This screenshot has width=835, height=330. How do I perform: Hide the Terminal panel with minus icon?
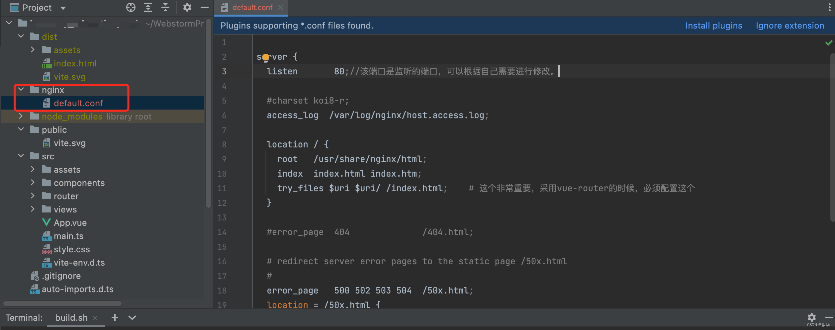tap(829, 317)
